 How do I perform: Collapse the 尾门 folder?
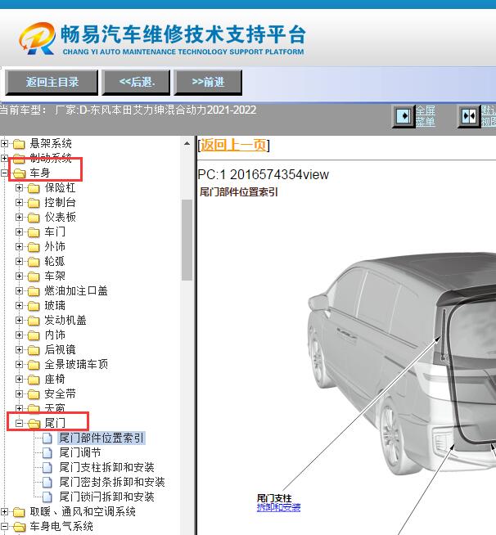pyautogui.click(x=19, y=424)
